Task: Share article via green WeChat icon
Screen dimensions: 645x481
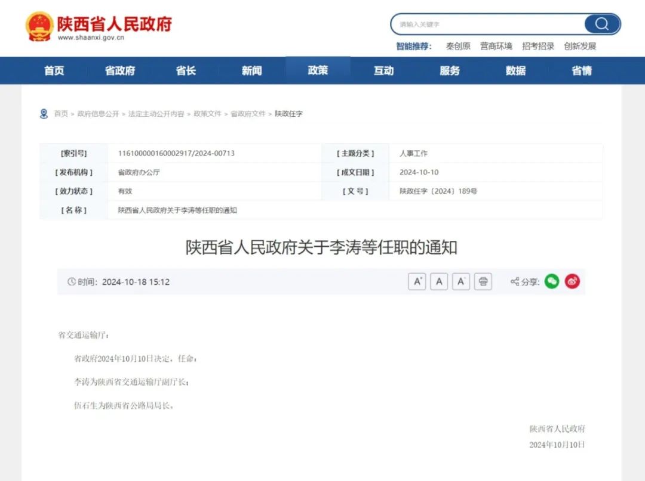Action: click(x=552, y=281)
